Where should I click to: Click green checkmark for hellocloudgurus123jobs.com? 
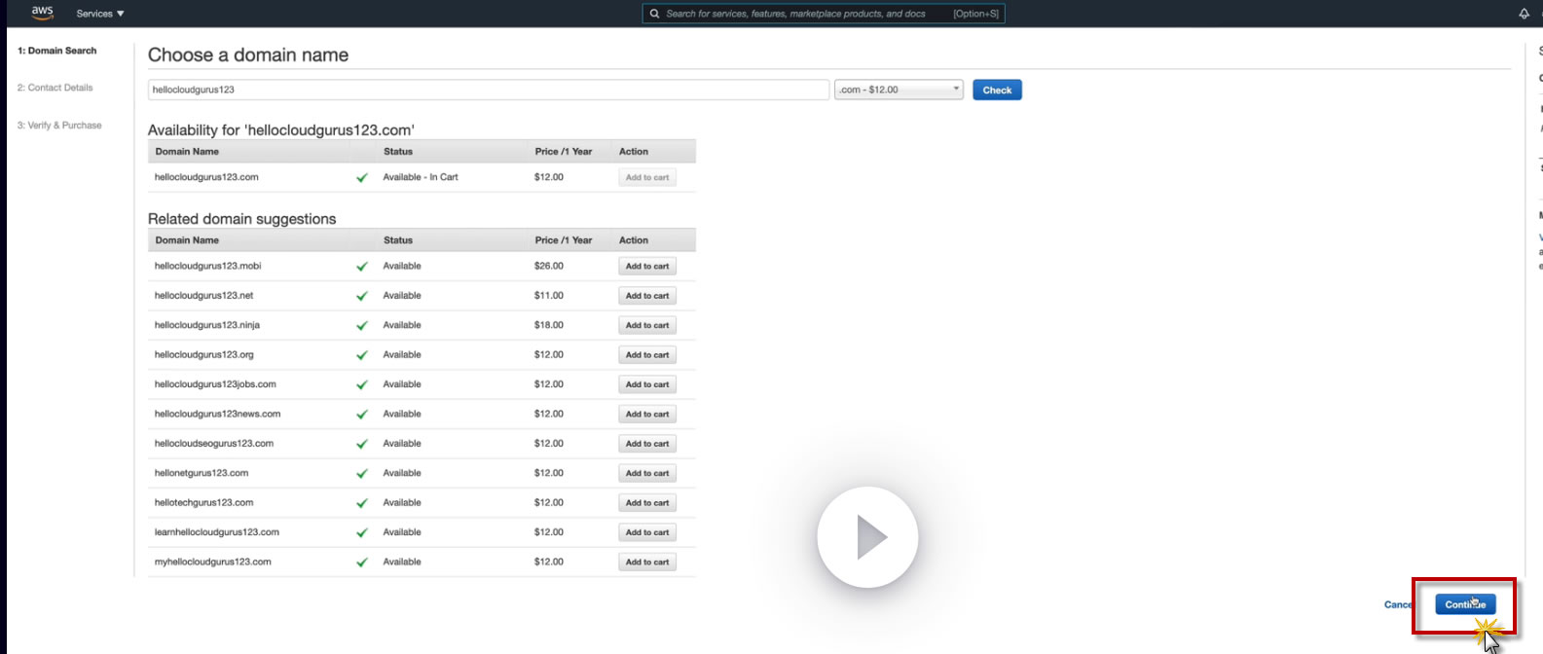pos(362,385)
